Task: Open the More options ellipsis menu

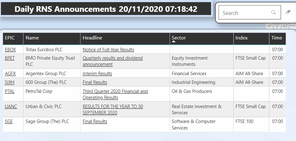Action: pos(293,26)
